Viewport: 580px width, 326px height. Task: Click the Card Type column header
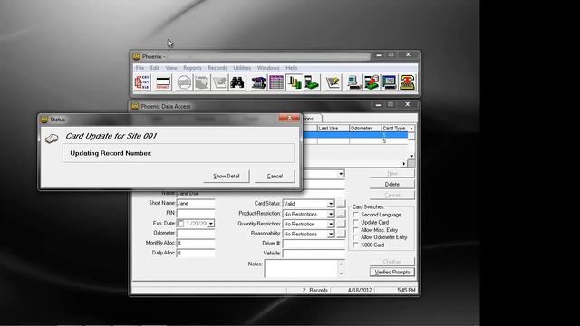coord(394,129)
